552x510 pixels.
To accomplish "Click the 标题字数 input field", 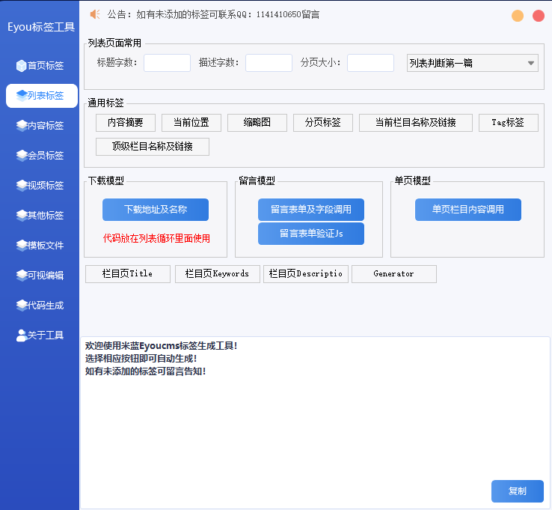I will point(168,63).
